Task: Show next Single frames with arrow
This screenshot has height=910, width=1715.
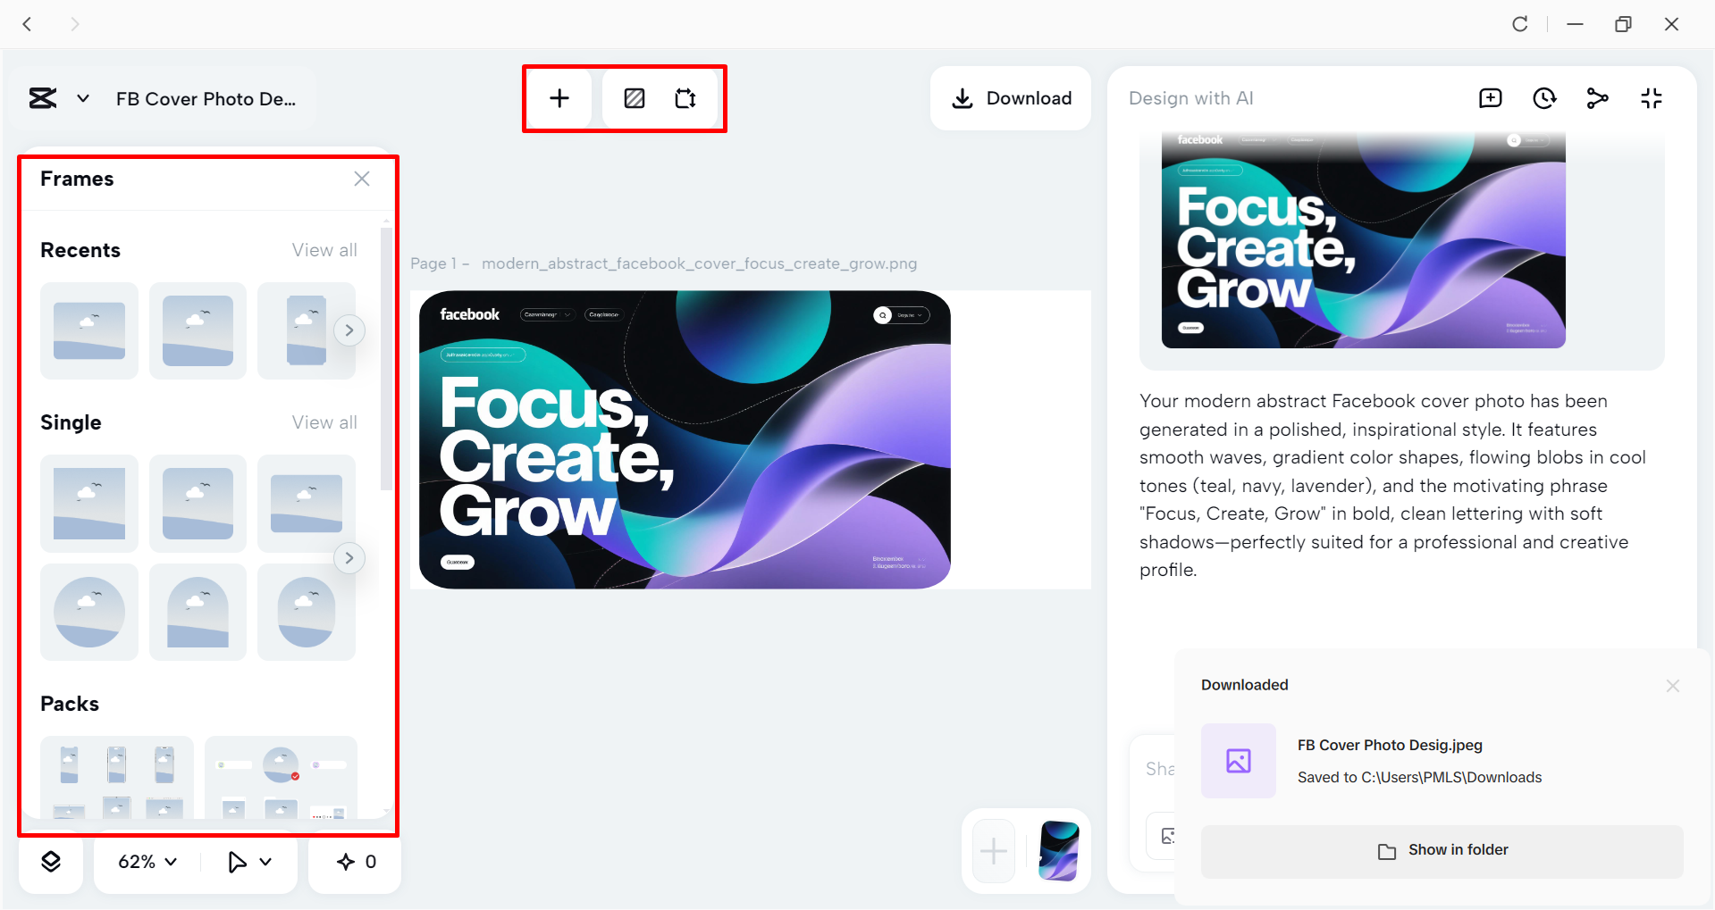Action: click(x=349, y=558)
